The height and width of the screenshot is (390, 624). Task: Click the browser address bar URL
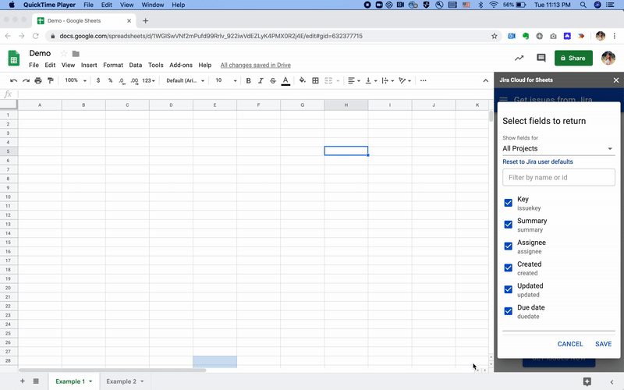pyautogui.click(x=211, y=36)
